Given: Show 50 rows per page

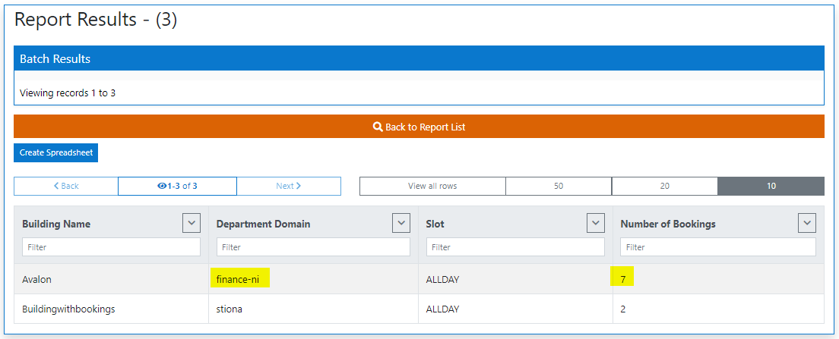Looking at the screenshot, I should pos(559,186).
